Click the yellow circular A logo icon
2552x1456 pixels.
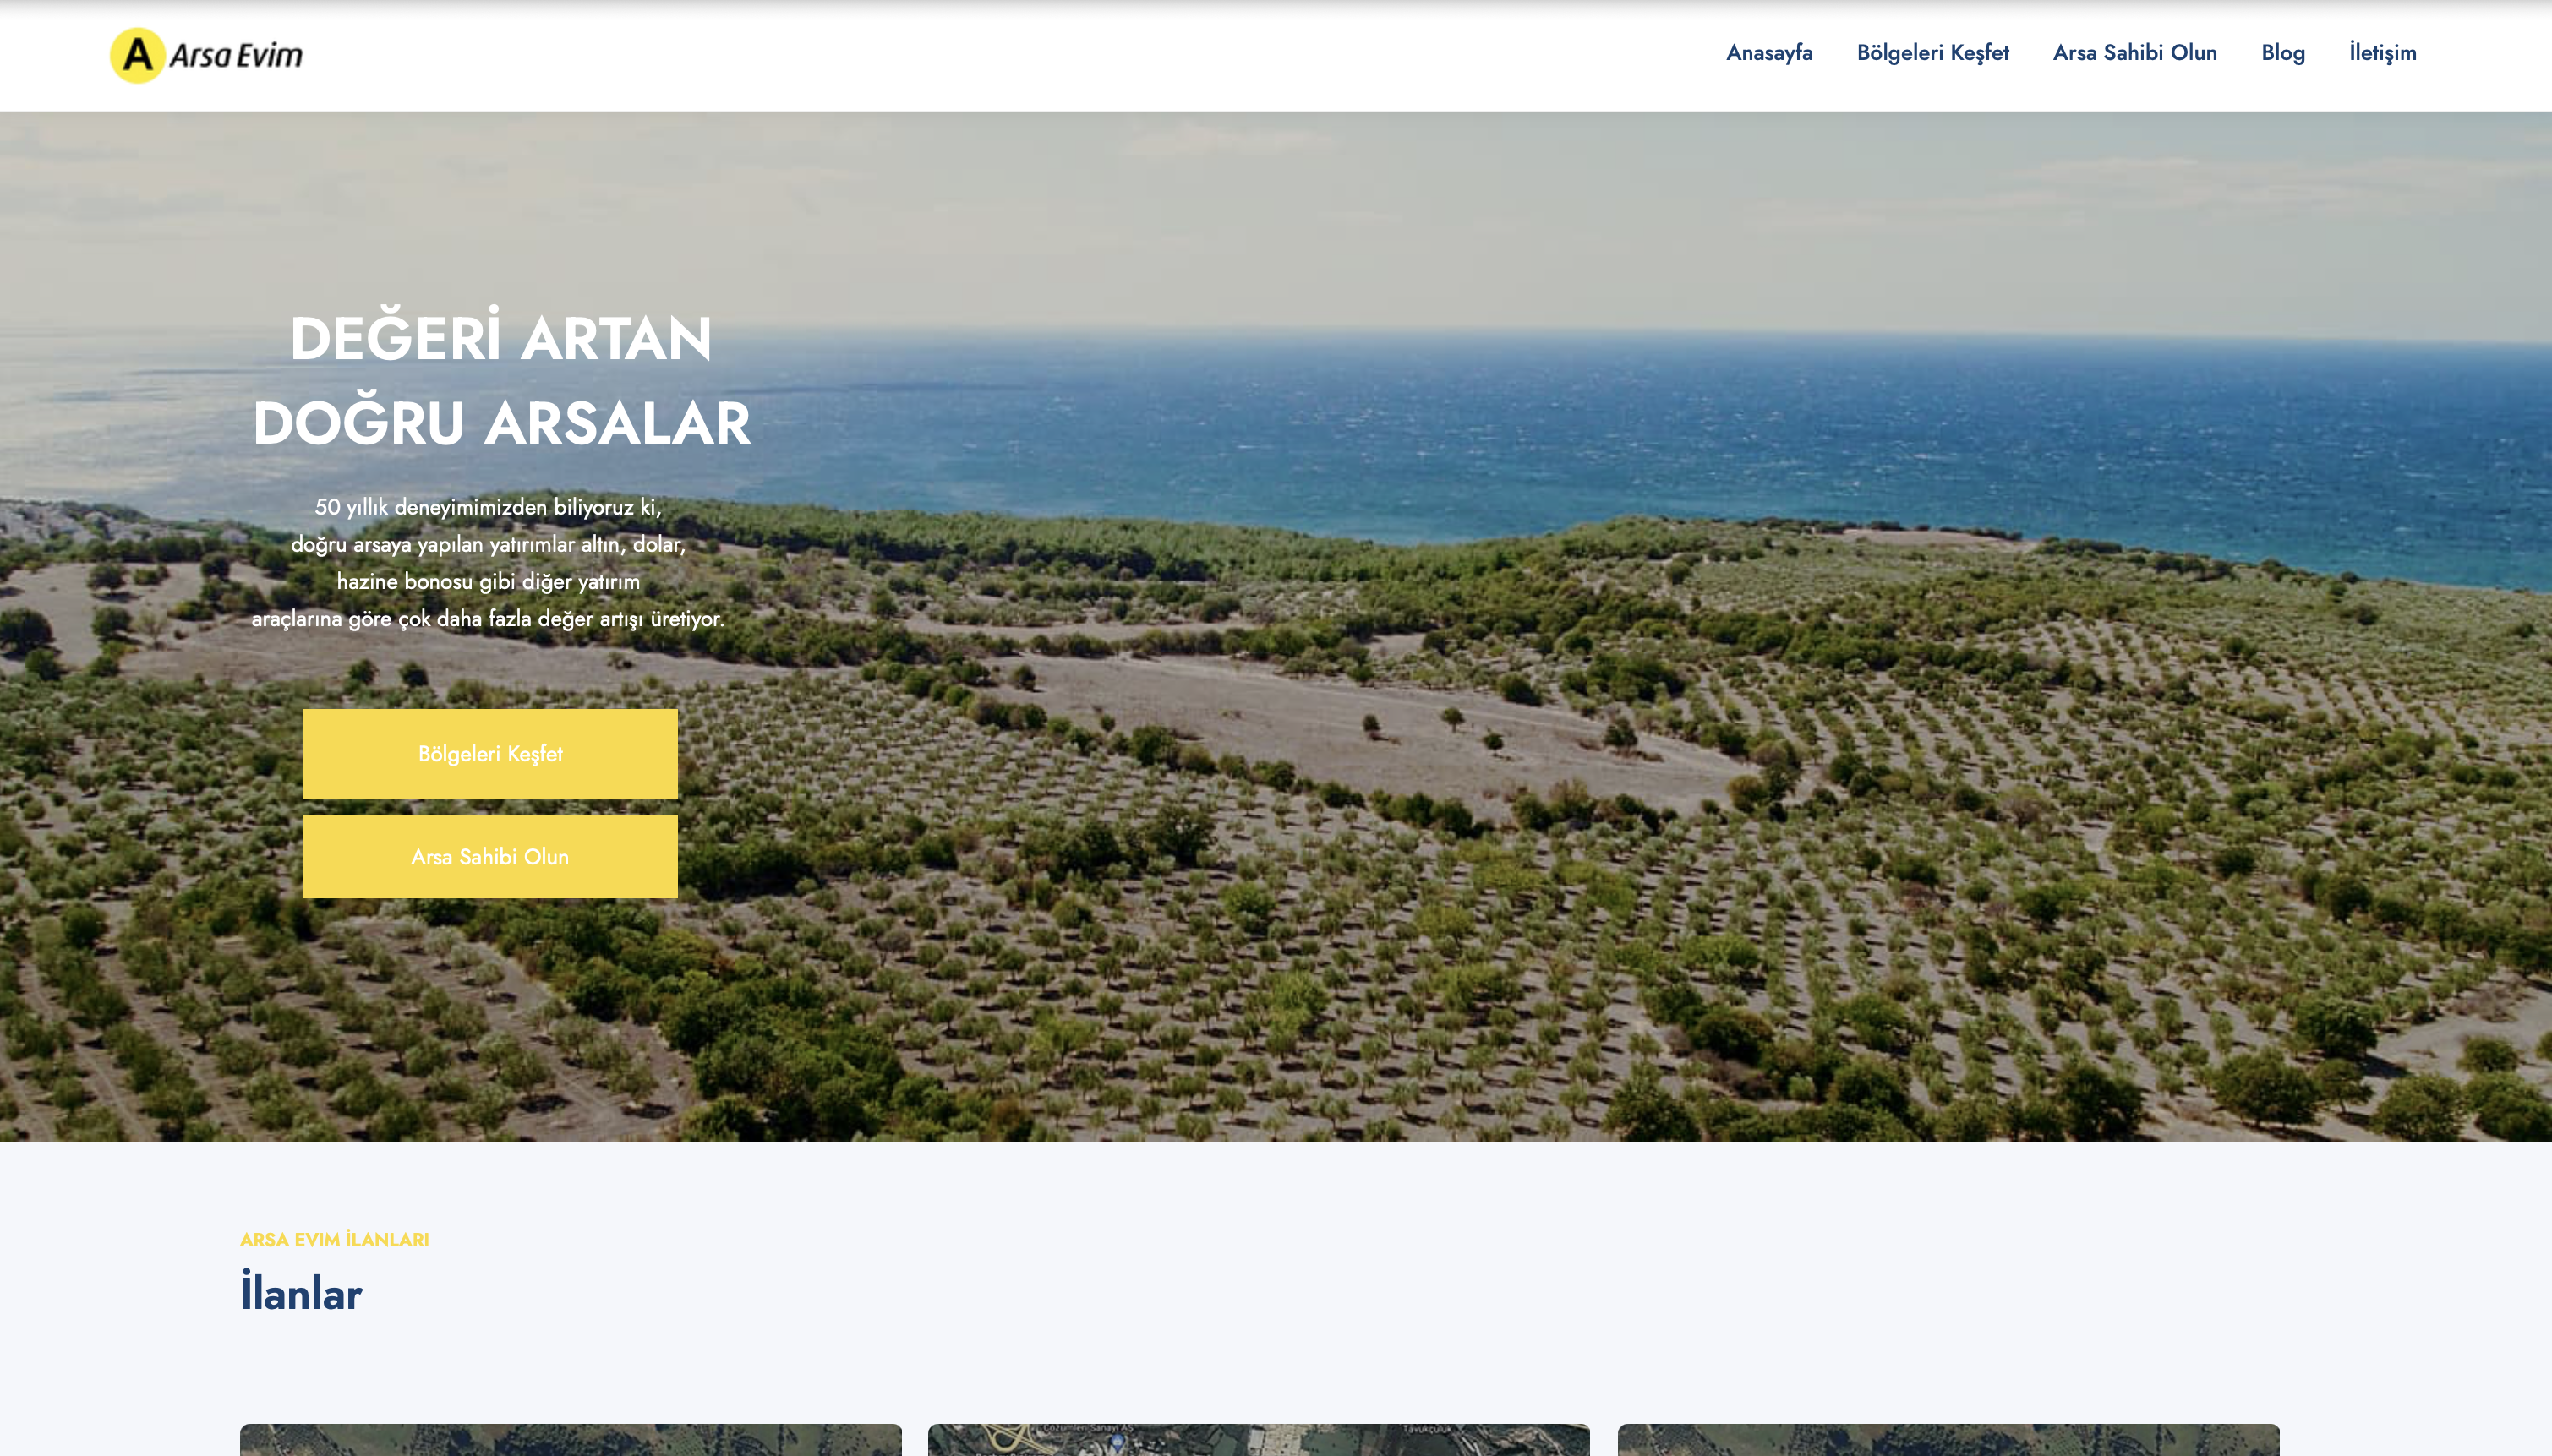[137, 55]
